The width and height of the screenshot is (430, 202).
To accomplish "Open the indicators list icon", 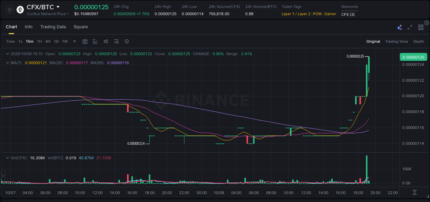I will (x=116, y=41).
